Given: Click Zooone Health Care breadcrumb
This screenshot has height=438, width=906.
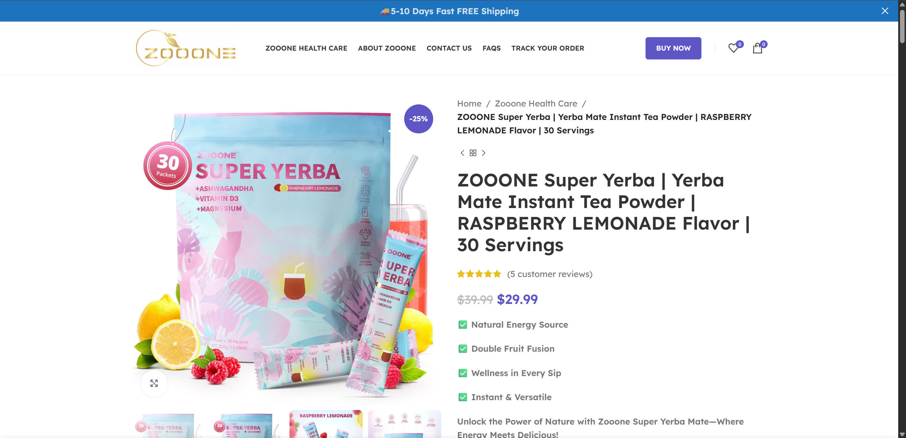Looking at the screenshot, I should [x=536, y=104].
